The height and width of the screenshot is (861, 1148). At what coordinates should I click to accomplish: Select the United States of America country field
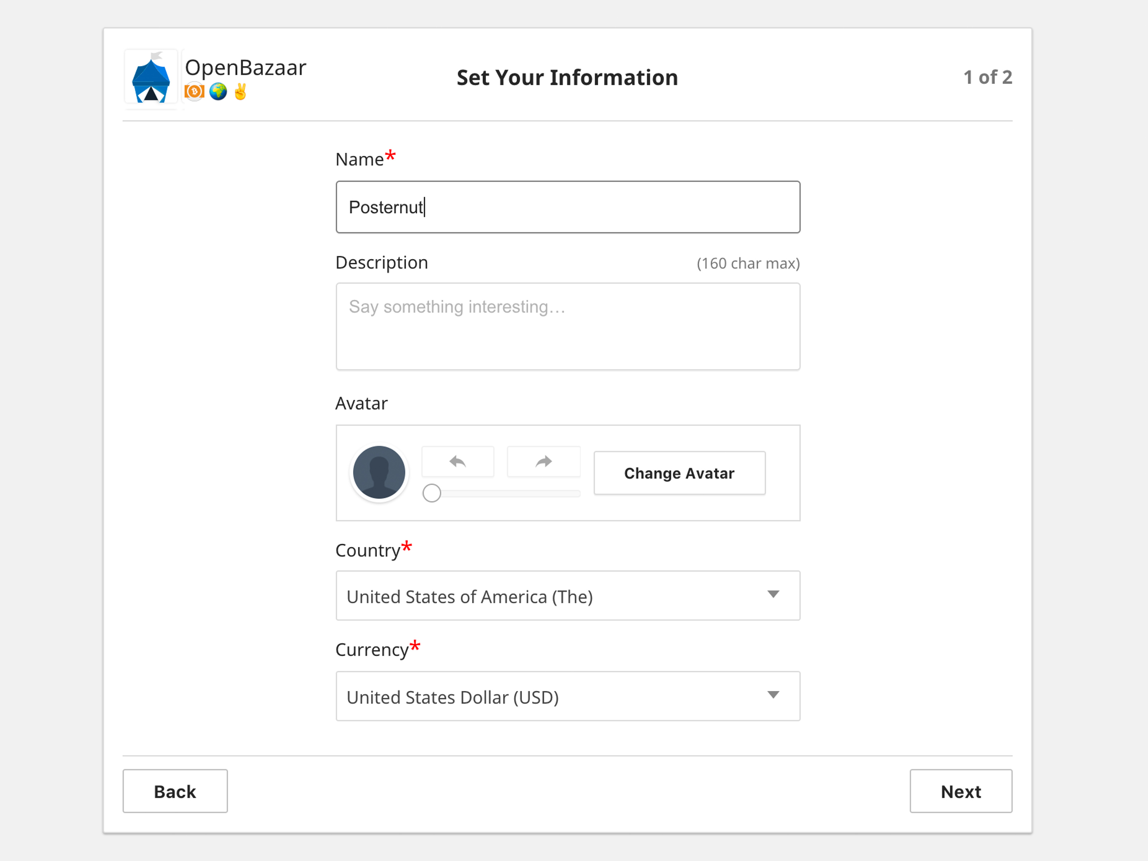pos(545,596)
